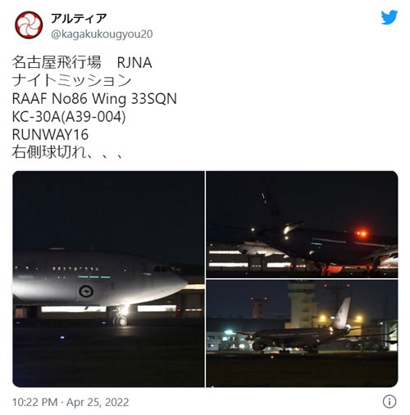
Task: Click the aircraft tail fin near tower
Action: point(342,314)
